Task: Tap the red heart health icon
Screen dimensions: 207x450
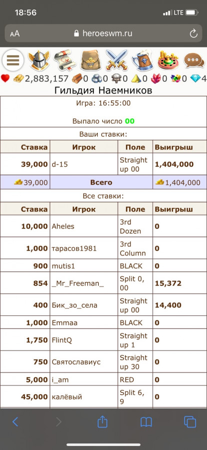Action: (5, 78)
